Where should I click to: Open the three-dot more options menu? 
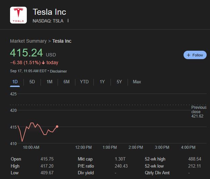point(68,21)
